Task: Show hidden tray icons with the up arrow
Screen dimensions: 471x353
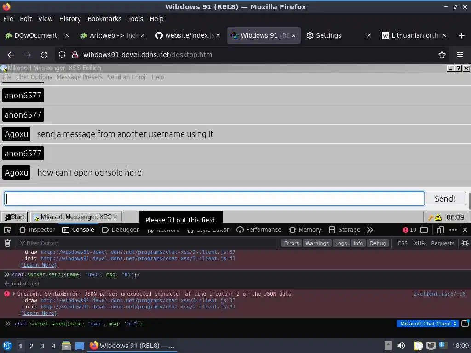Action: 388,346
